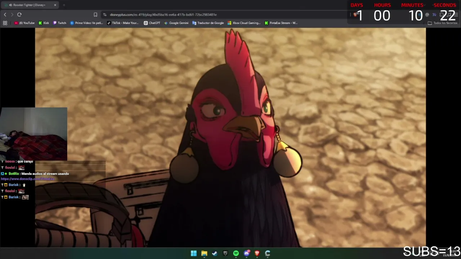Open Steam from the taskbar
Viewport: 461px width, 259px height.
(215, 253)
